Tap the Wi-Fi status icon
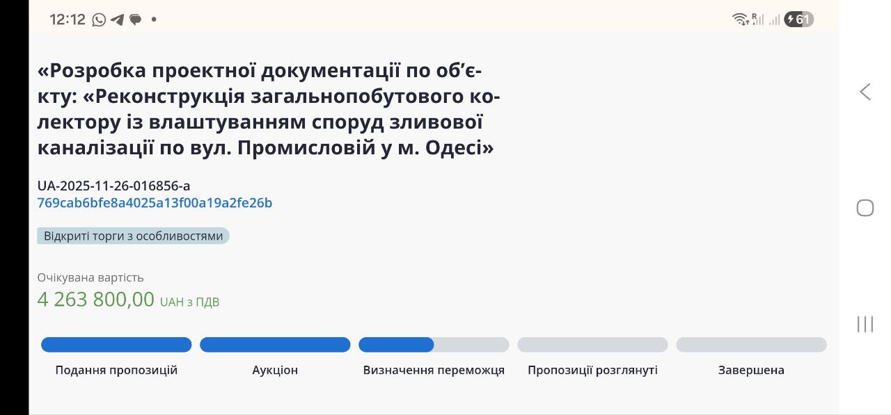Screen dimensions: 891x415 point(741,19)
